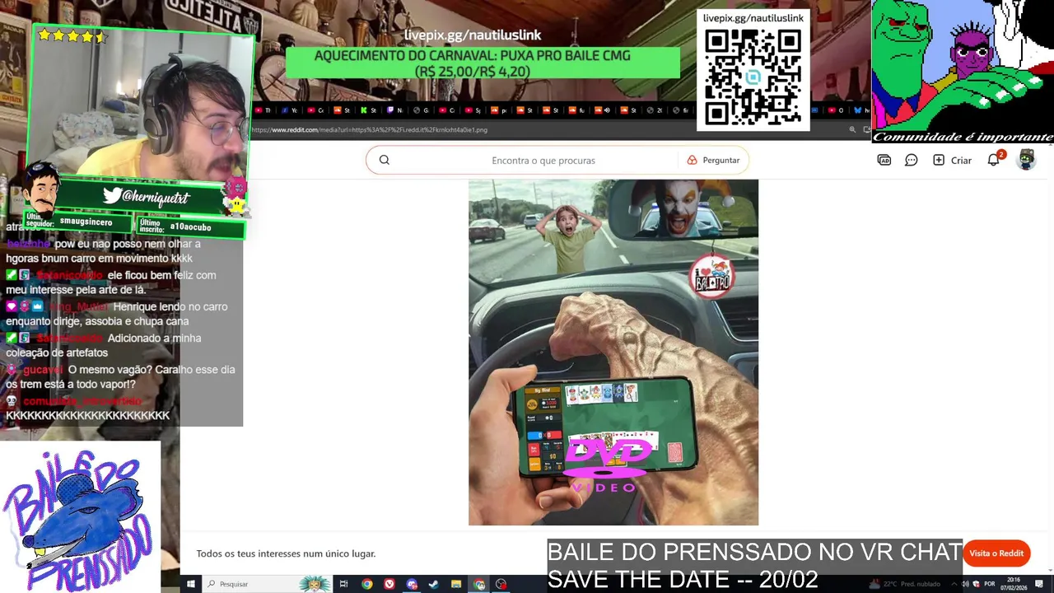Focus the 'Encontra o que procuras' search field
Image resolution: width=1054 pixels, height=593 pixels.
coord(543,160)
